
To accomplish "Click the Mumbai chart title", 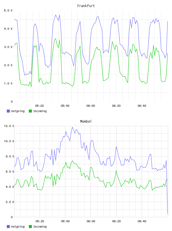I will click(86, 121).
